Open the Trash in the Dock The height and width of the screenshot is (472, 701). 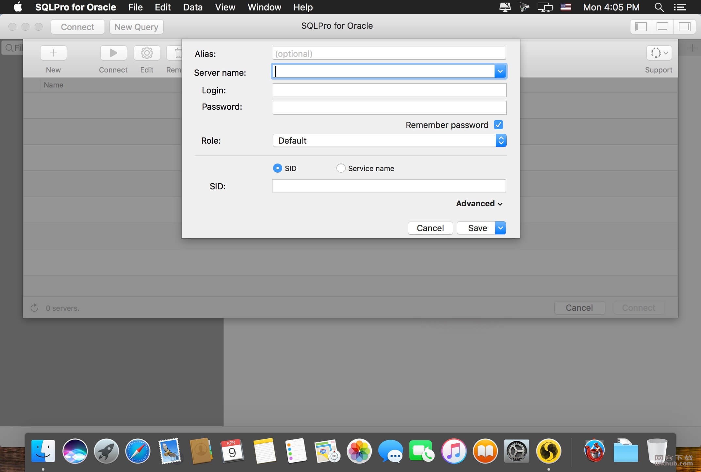point(657,451)
